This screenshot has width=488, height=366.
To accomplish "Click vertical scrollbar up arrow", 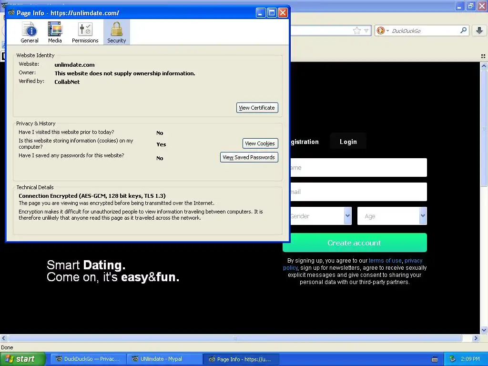I will pos(484,66).
